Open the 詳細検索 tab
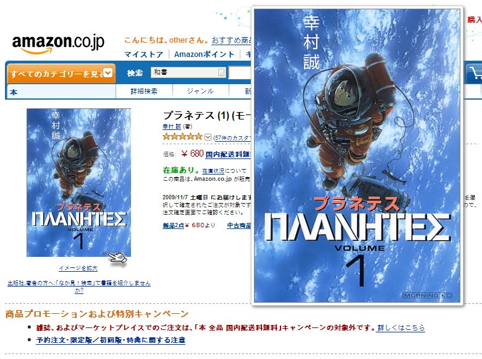 point(144,91)
